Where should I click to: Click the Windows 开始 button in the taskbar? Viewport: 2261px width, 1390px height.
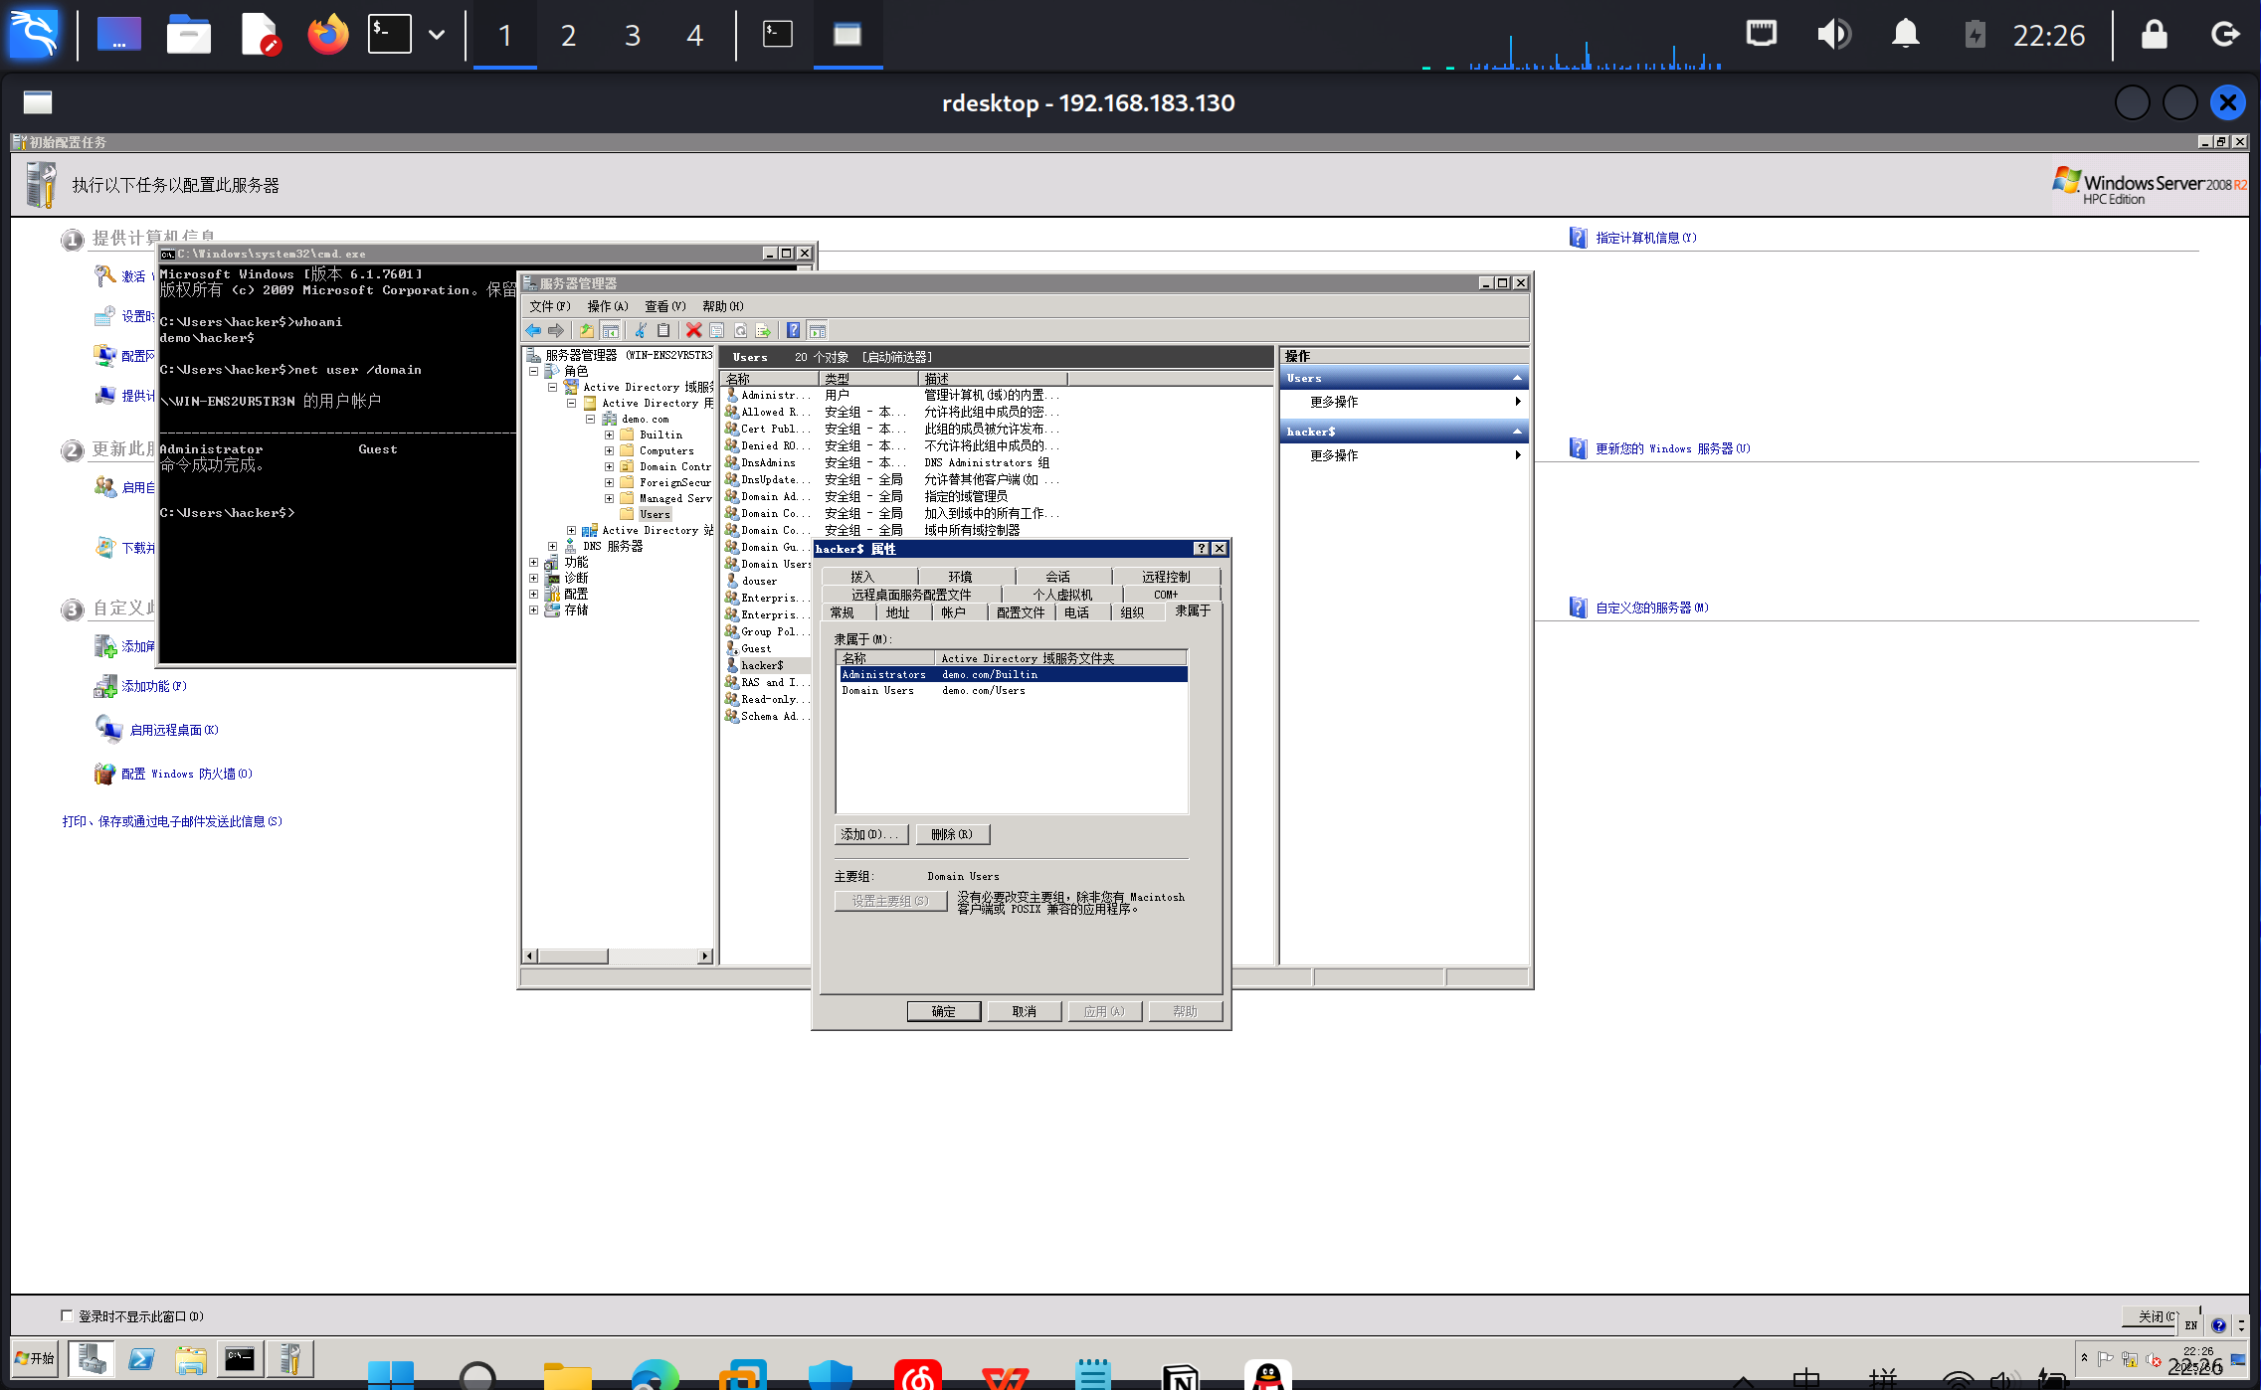click(x=33, y=1357)
